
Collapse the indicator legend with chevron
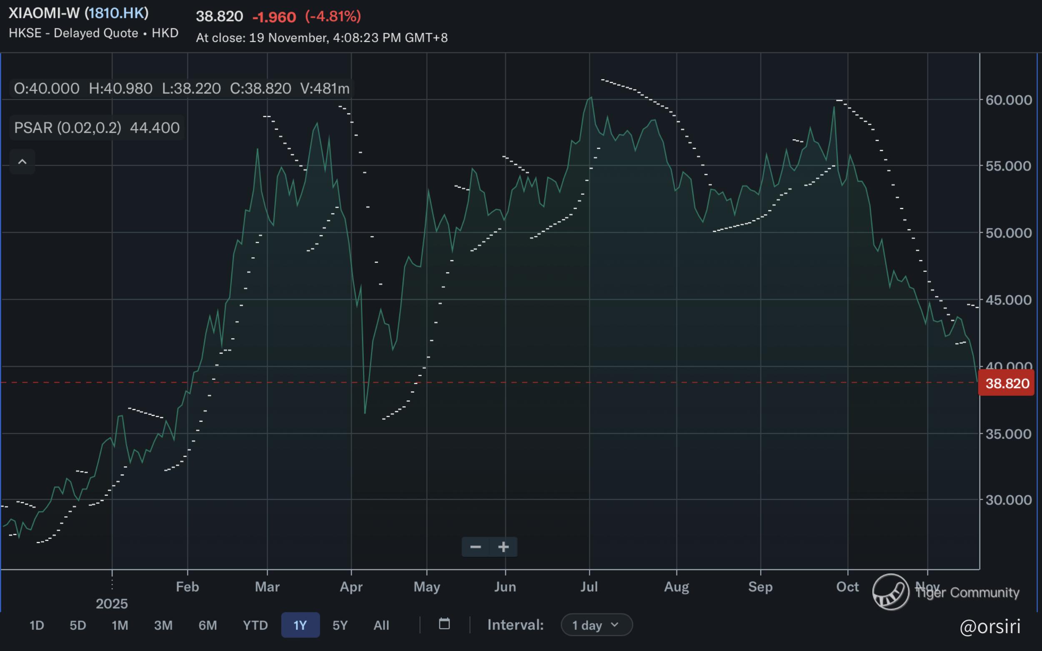click(x=23, y=162)
